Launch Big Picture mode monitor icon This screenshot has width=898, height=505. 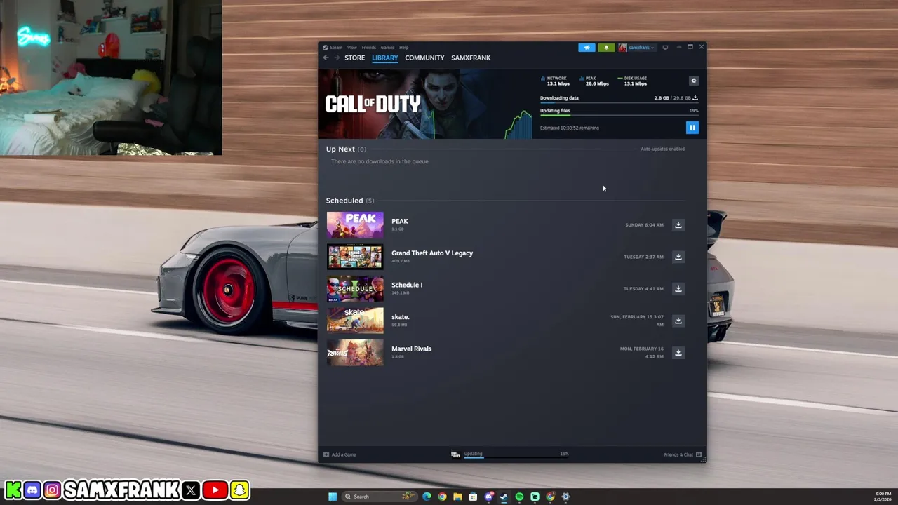point(665,48)
